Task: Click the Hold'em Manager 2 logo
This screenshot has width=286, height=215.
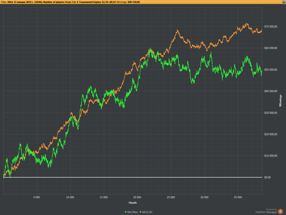Action: coord(280,212)
